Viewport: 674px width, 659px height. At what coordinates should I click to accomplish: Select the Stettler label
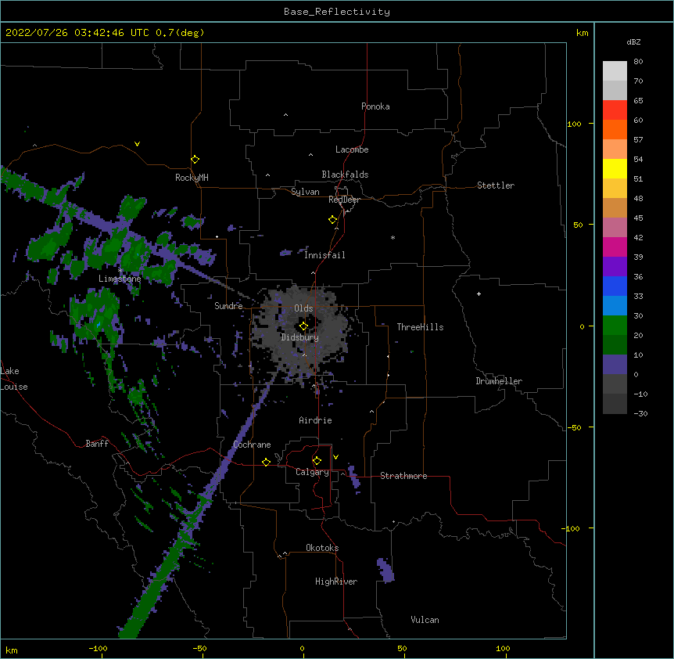496,185
